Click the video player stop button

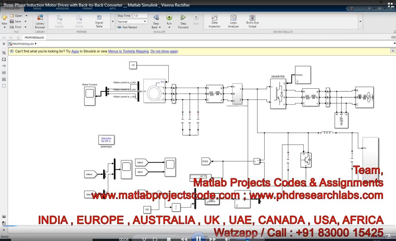pyautogui.click(x=169, y=239)
